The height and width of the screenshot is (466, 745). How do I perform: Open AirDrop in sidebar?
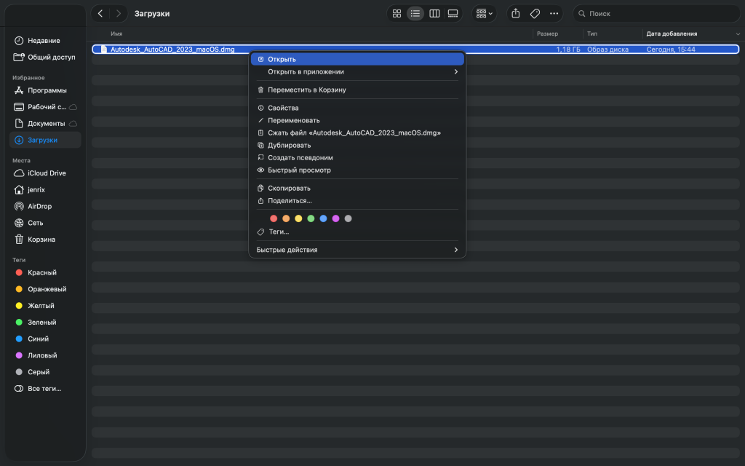pyautogui.click(x=45, y=206)
